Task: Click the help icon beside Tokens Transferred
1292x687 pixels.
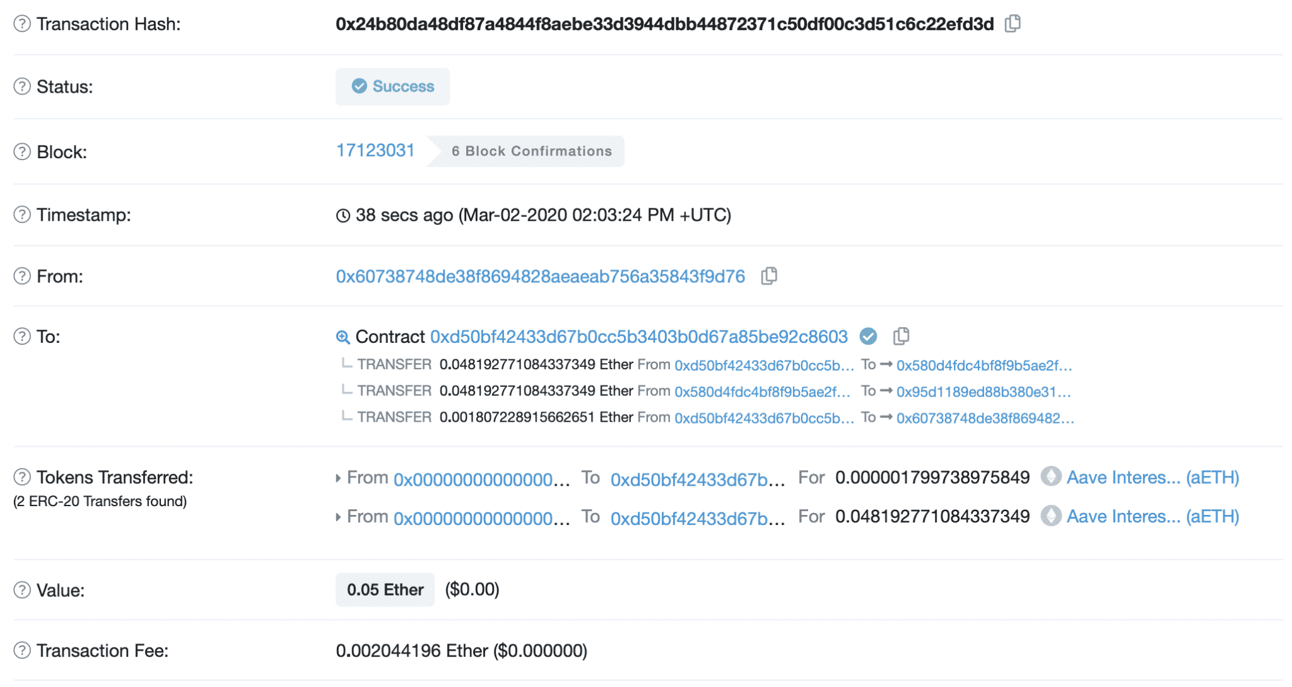Action: [22, 477]
